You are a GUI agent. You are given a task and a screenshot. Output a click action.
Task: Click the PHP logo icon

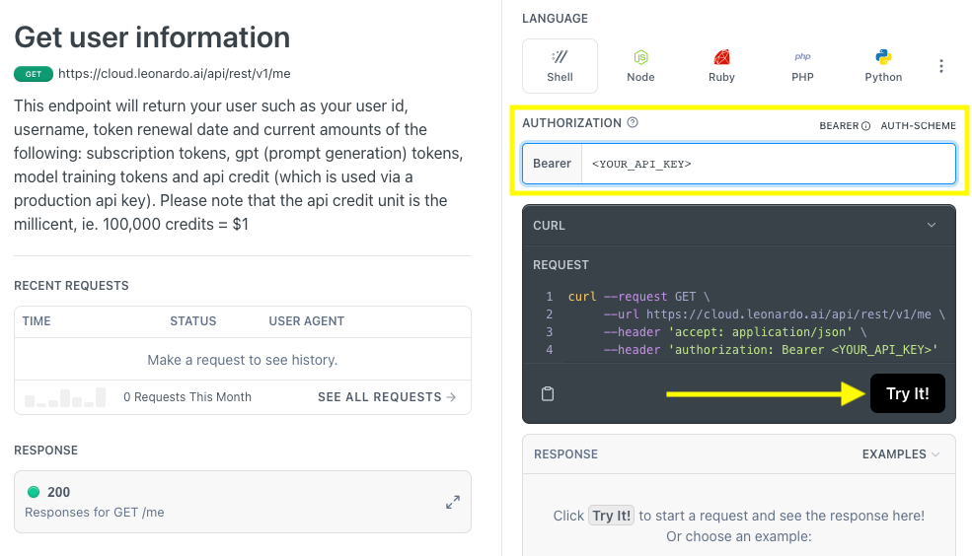click(x=803, y=57)
